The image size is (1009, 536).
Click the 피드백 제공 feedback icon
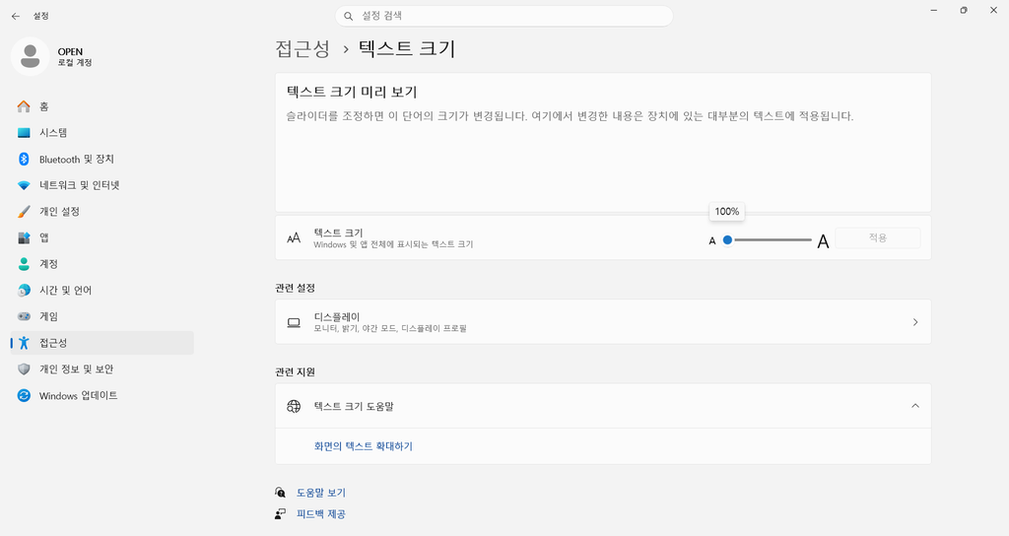click(280, 513)
